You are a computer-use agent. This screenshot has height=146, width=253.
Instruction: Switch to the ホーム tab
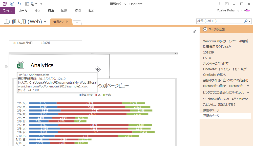pos(23,10)
